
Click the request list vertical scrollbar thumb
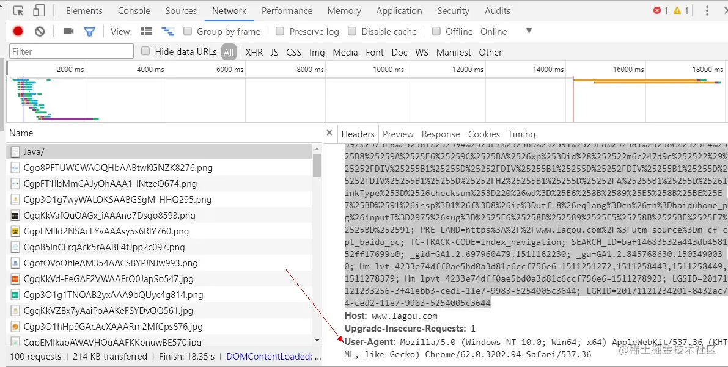click(317, 165)
